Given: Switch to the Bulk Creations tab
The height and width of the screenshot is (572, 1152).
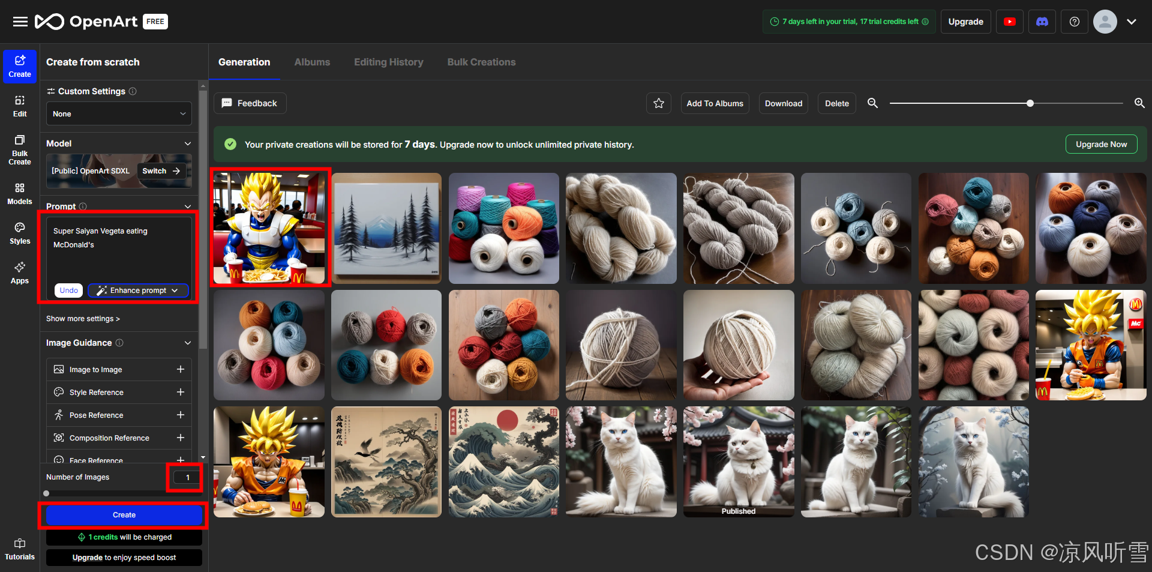Looking at the screenshot, I should coord(481,62).
